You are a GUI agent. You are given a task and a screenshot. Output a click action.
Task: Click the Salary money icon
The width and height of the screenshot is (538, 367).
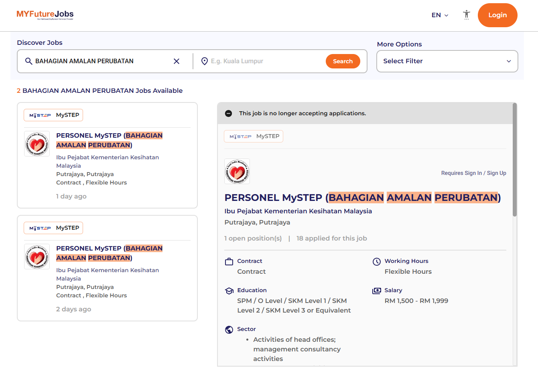[x=377, y=291]
